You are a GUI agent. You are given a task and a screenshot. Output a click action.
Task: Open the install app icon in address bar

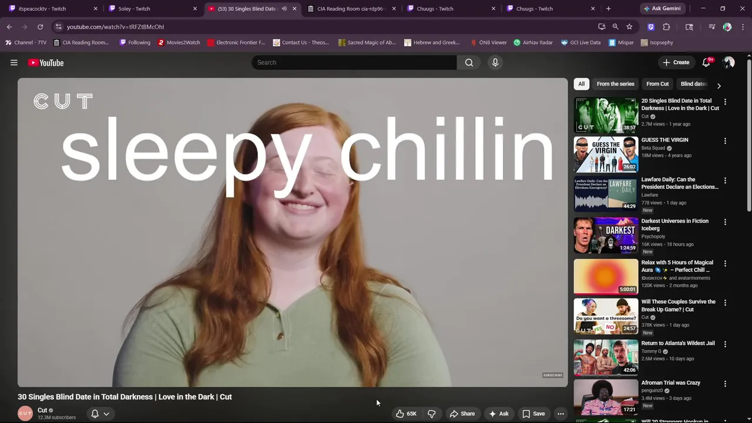[x=602, y=26]
